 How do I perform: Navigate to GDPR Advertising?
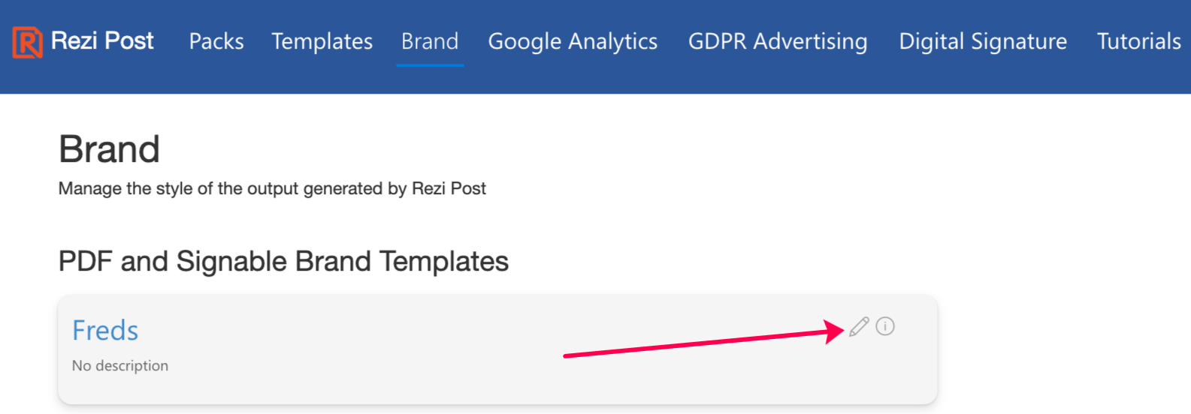point(778,41)
